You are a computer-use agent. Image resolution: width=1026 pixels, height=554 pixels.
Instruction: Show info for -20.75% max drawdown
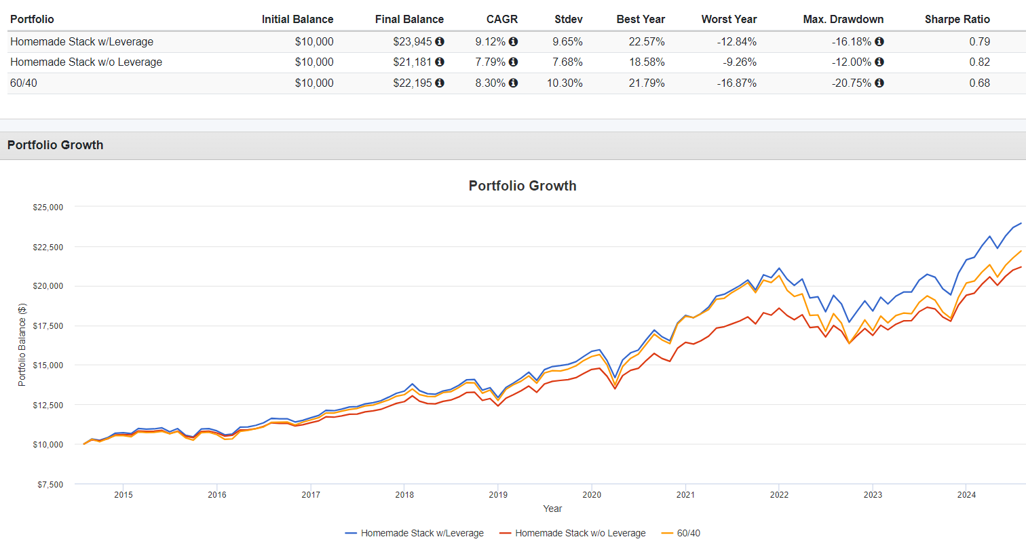pyautogui.click(x=879, y=83)
